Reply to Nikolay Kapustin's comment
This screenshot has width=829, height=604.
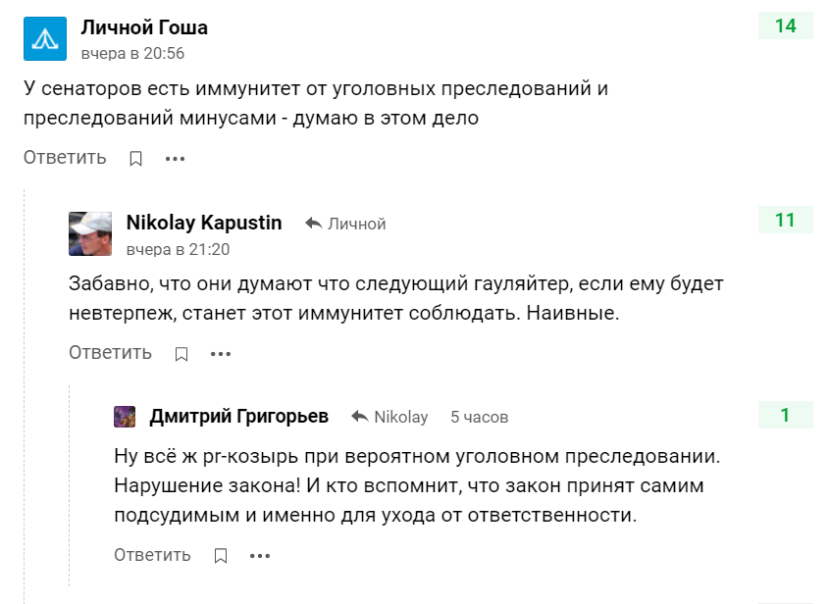[x=110, y=353]
